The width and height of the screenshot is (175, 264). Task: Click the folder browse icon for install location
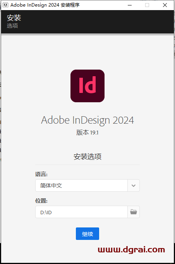point(134,212)
